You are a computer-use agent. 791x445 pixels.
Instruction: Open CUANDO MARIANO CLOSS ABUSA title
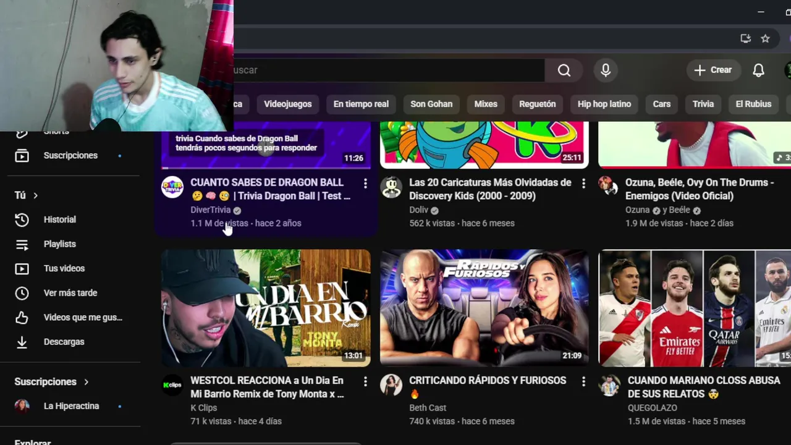tap(703, 388)
